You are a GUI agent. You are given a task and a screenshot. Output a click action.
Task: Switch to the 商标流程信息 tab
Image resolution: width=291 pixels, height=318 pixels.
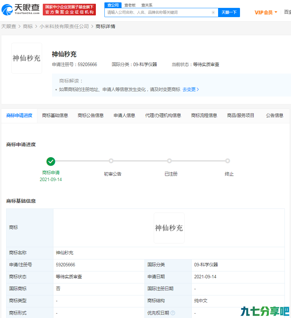[x=204, y=116]
